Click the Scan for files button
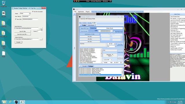The image size is (185, 104). (23, 31)
